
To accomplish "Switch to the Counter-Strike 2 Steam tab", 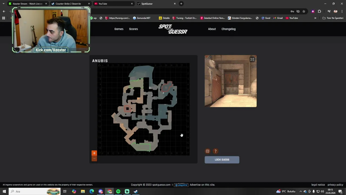I will (x=71, y=4).
